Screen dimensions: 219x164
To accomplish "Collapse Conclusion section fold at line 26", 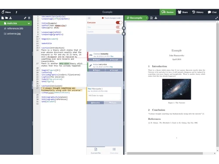I will (x=39, y=86).
